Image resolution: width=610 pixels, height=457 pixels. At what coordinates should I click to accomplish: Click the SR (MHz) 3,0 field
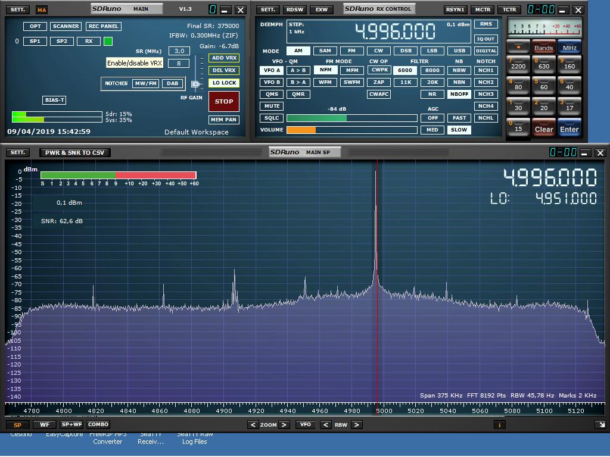179,51
